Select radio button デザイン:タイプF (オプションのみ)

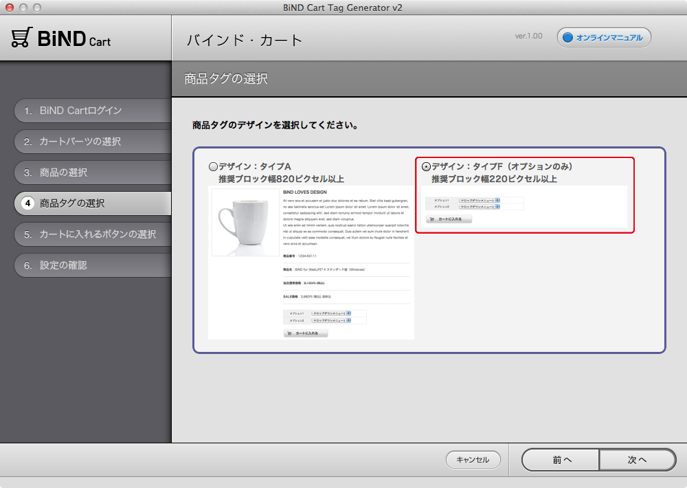426,166
